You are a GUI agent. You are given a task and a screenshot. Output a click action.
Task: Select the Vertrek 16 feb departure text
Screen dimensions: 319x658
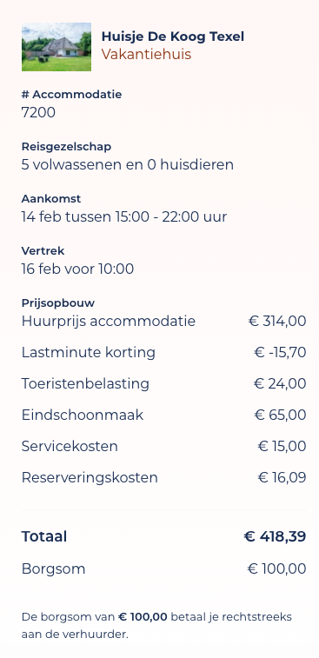(77, 269)
